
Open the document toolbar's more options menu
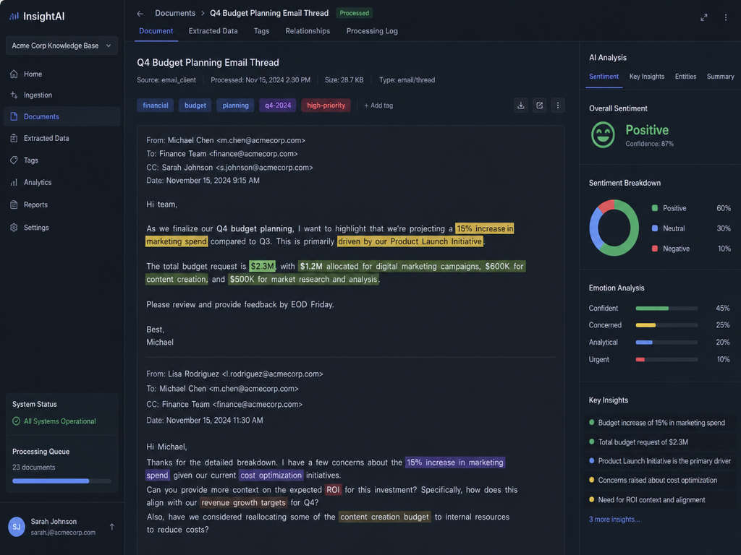pos(558,106)
